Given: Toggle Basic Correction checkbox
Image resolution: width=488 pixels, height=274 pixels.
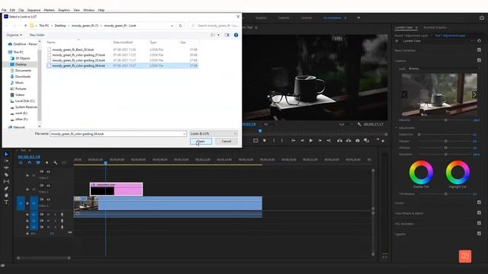Looking at the screenshot, I should point(479,50).
